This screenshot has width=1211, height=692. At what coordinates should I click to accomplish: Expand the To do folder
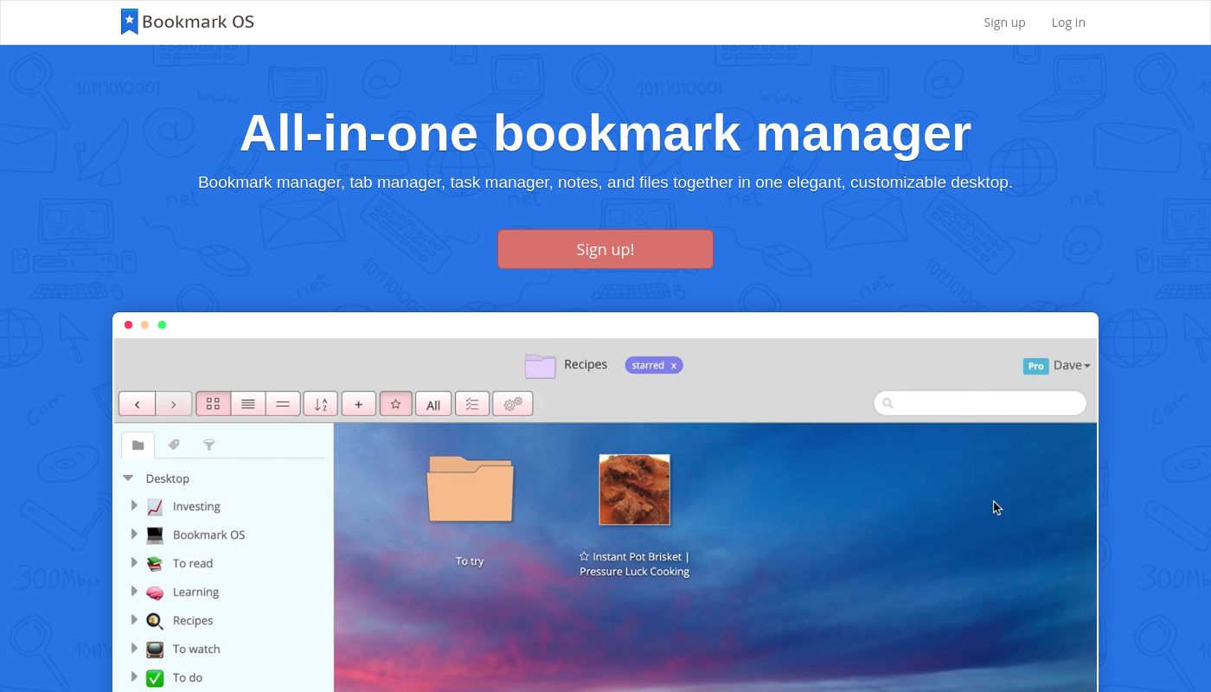click(x=134, y=677)
